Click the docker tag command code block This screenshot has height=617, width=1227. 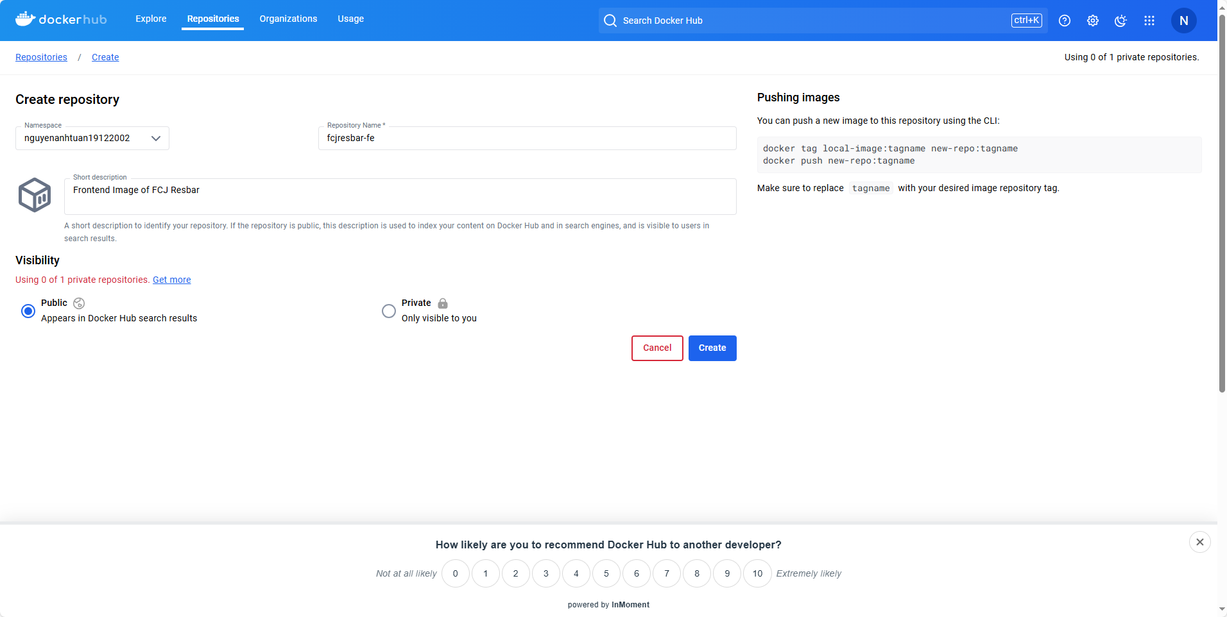(x=979, y=155)
